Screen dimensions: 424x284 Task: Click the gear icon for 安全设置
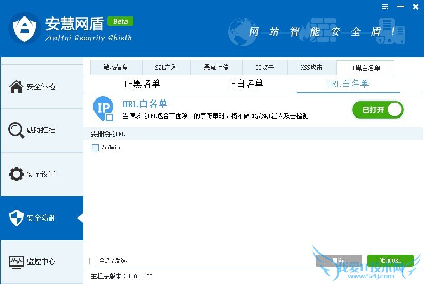pyautogui.click(x=16, y=174)
